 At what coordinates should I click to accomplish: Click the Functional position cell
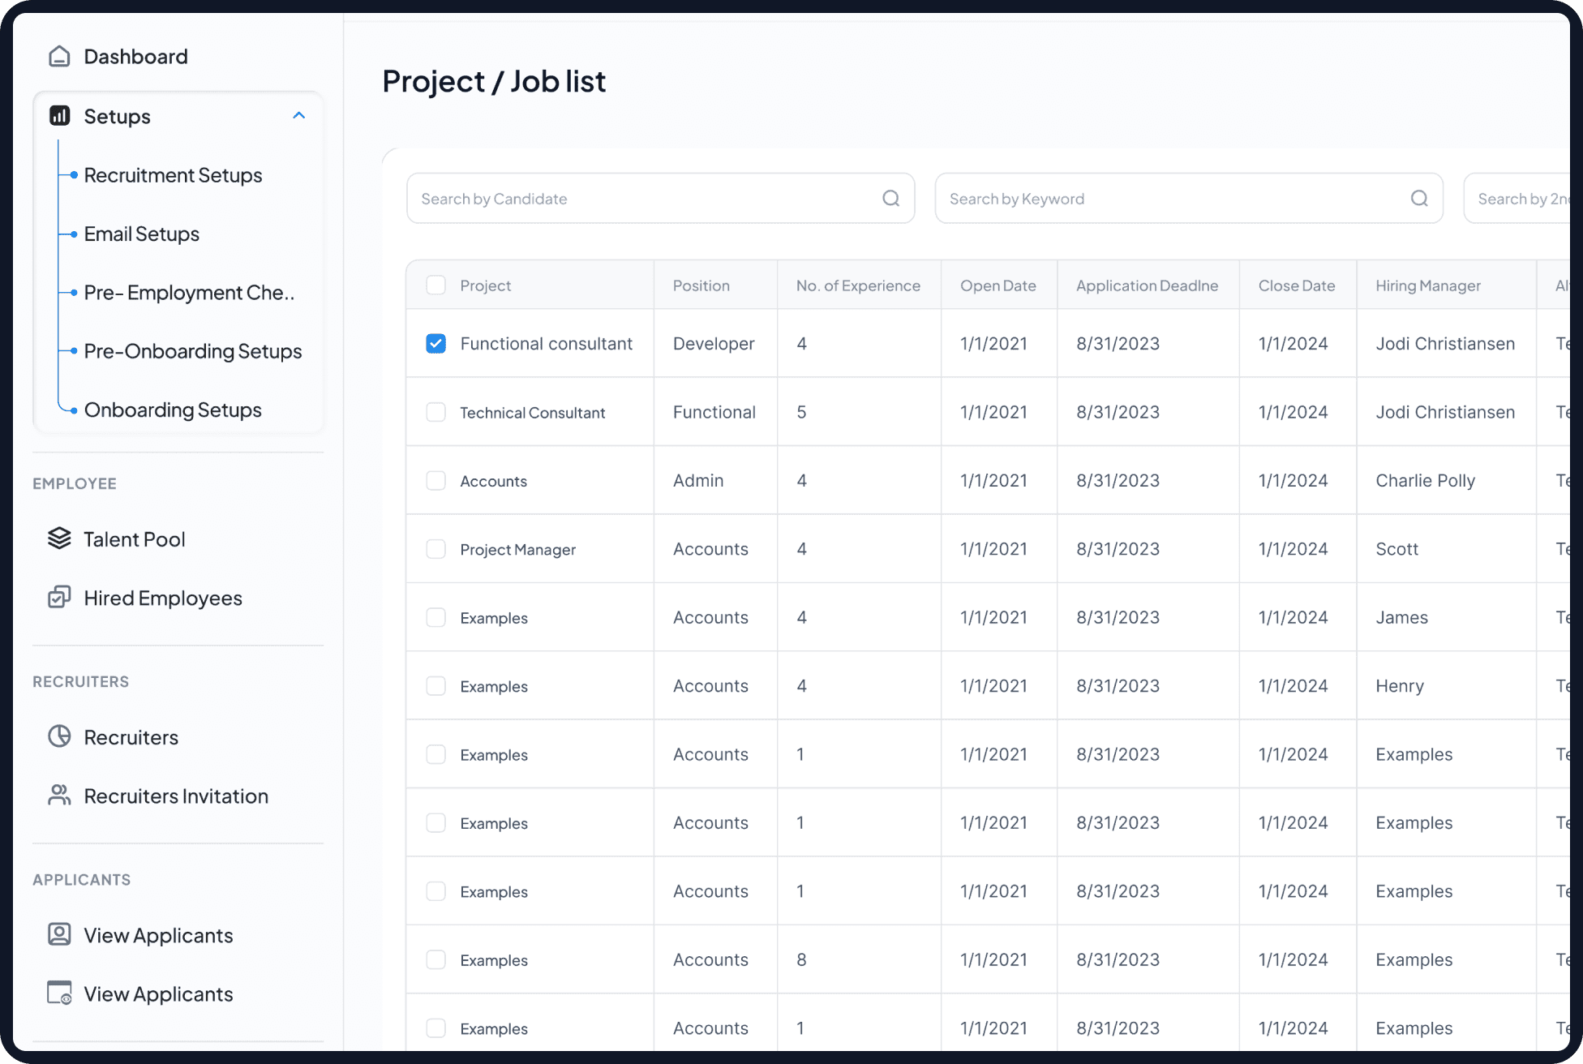coord(714,412)
